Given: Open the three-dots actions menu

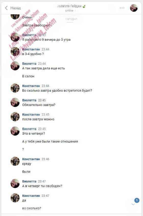Looking at the screenshot, I should point(122,8).
